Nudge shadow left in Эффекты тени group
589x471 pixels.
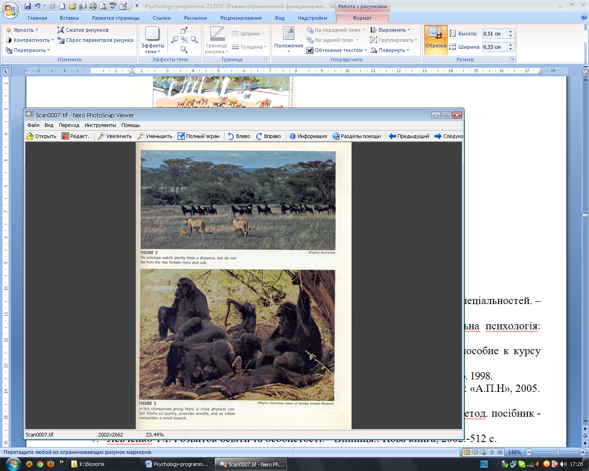[174, 40]
